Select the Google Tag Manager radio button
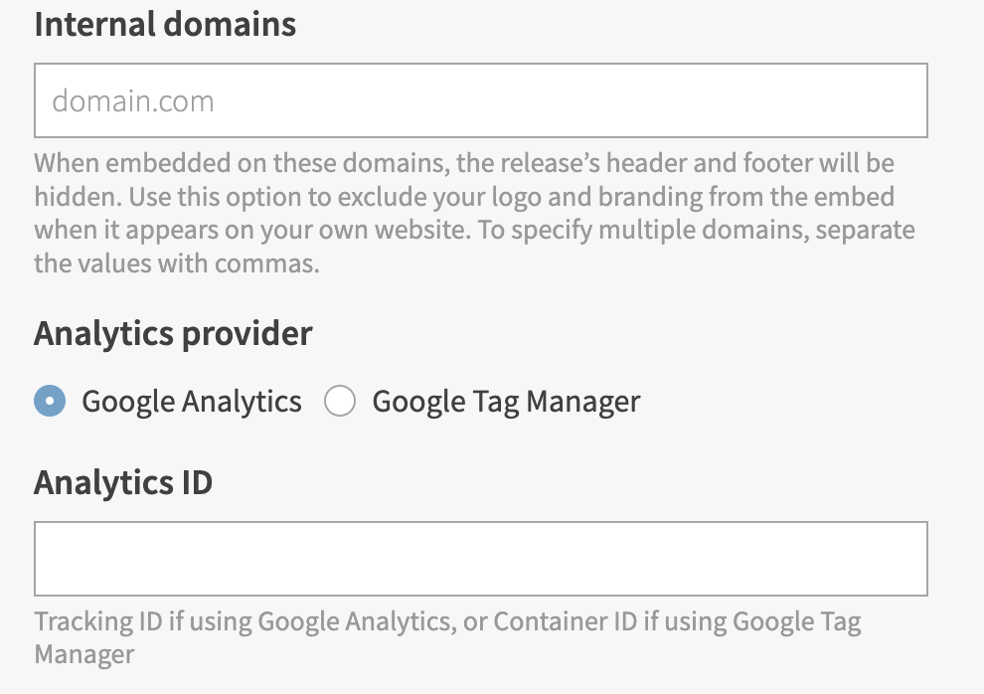Viewport: 984px width, 694px height. (340, 402)
